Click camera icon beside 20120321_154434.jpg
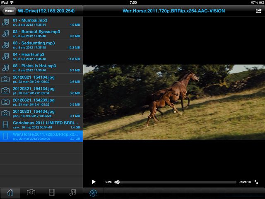The image size is (265, 199). [x=5, y=113]
